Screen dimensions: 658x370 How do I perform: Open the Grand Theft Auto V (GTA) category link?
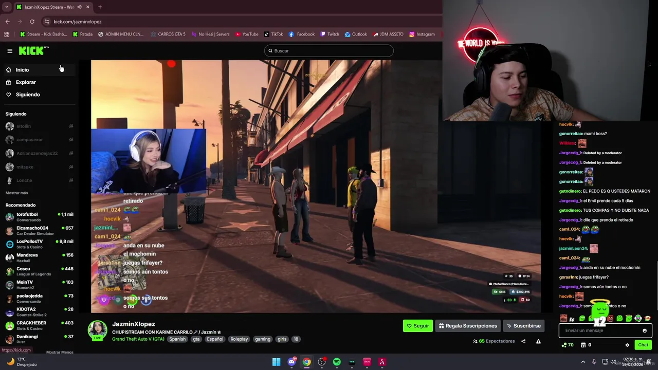(x=138, y=339)
